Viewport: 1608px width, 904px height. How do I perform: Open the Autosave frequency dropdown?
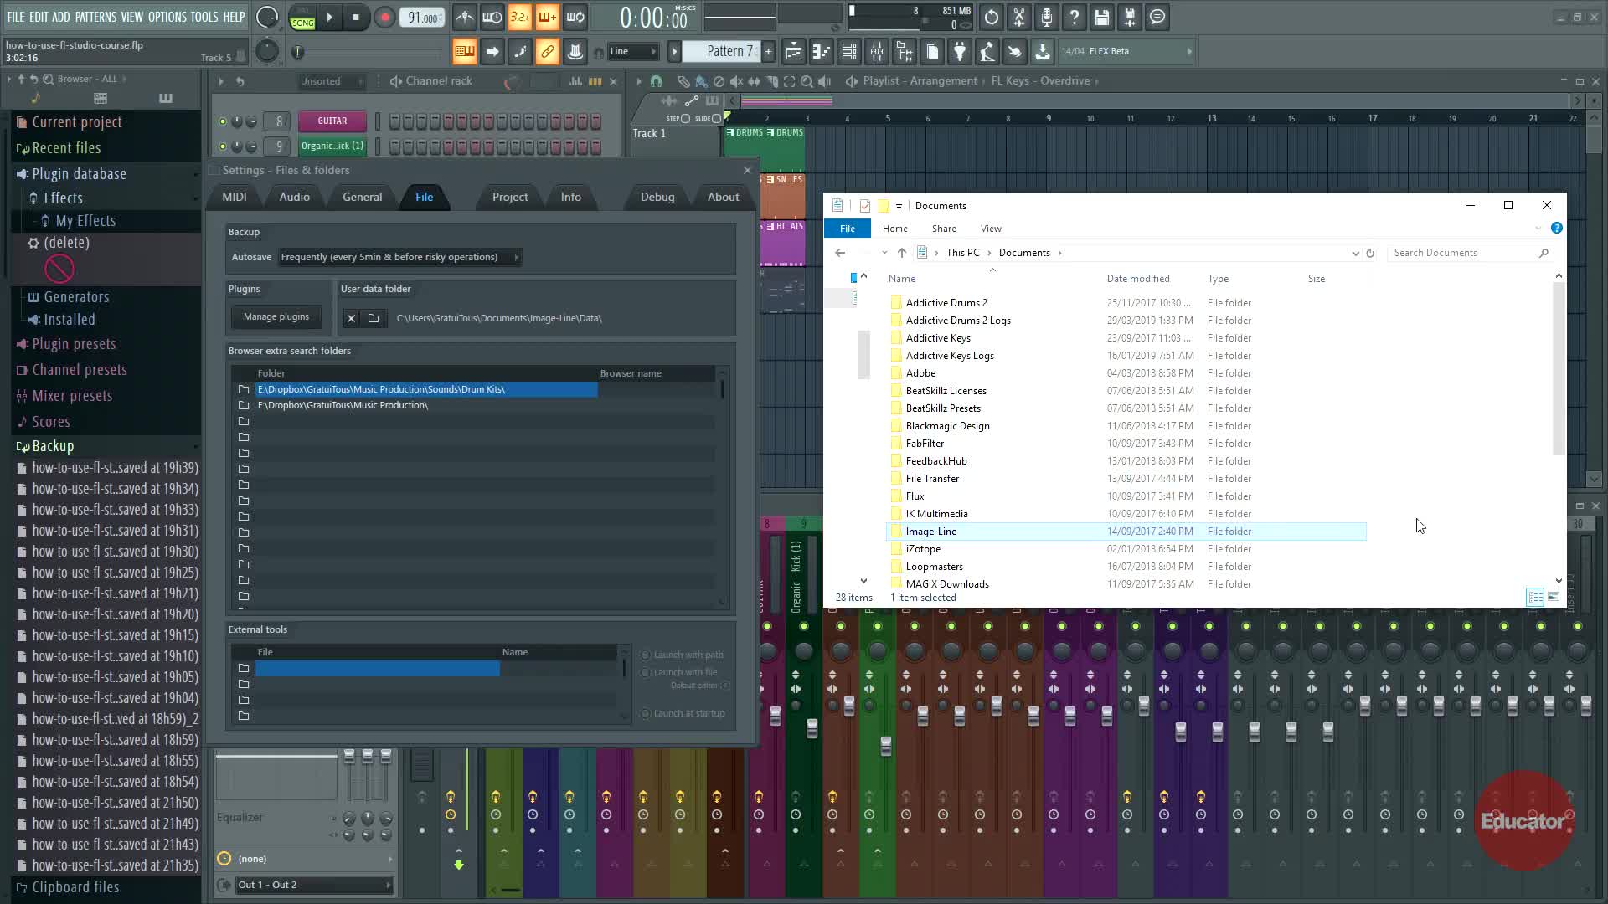click(x=399, y=257)
